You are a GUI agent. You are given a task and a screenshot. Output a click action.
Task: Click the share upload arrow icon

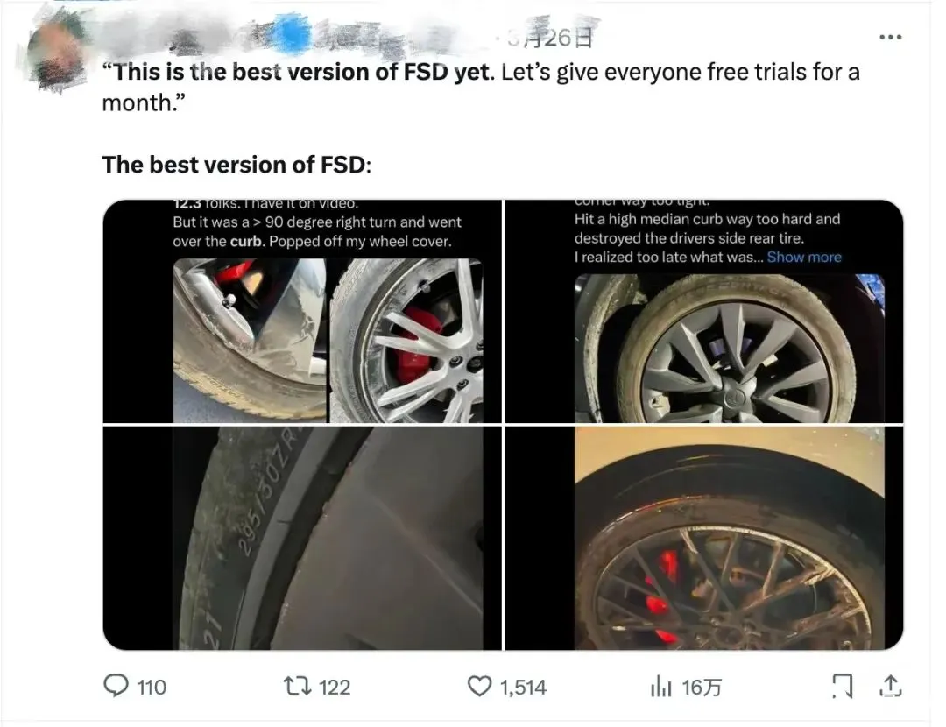pyautogui.click(x=890, y=687)
